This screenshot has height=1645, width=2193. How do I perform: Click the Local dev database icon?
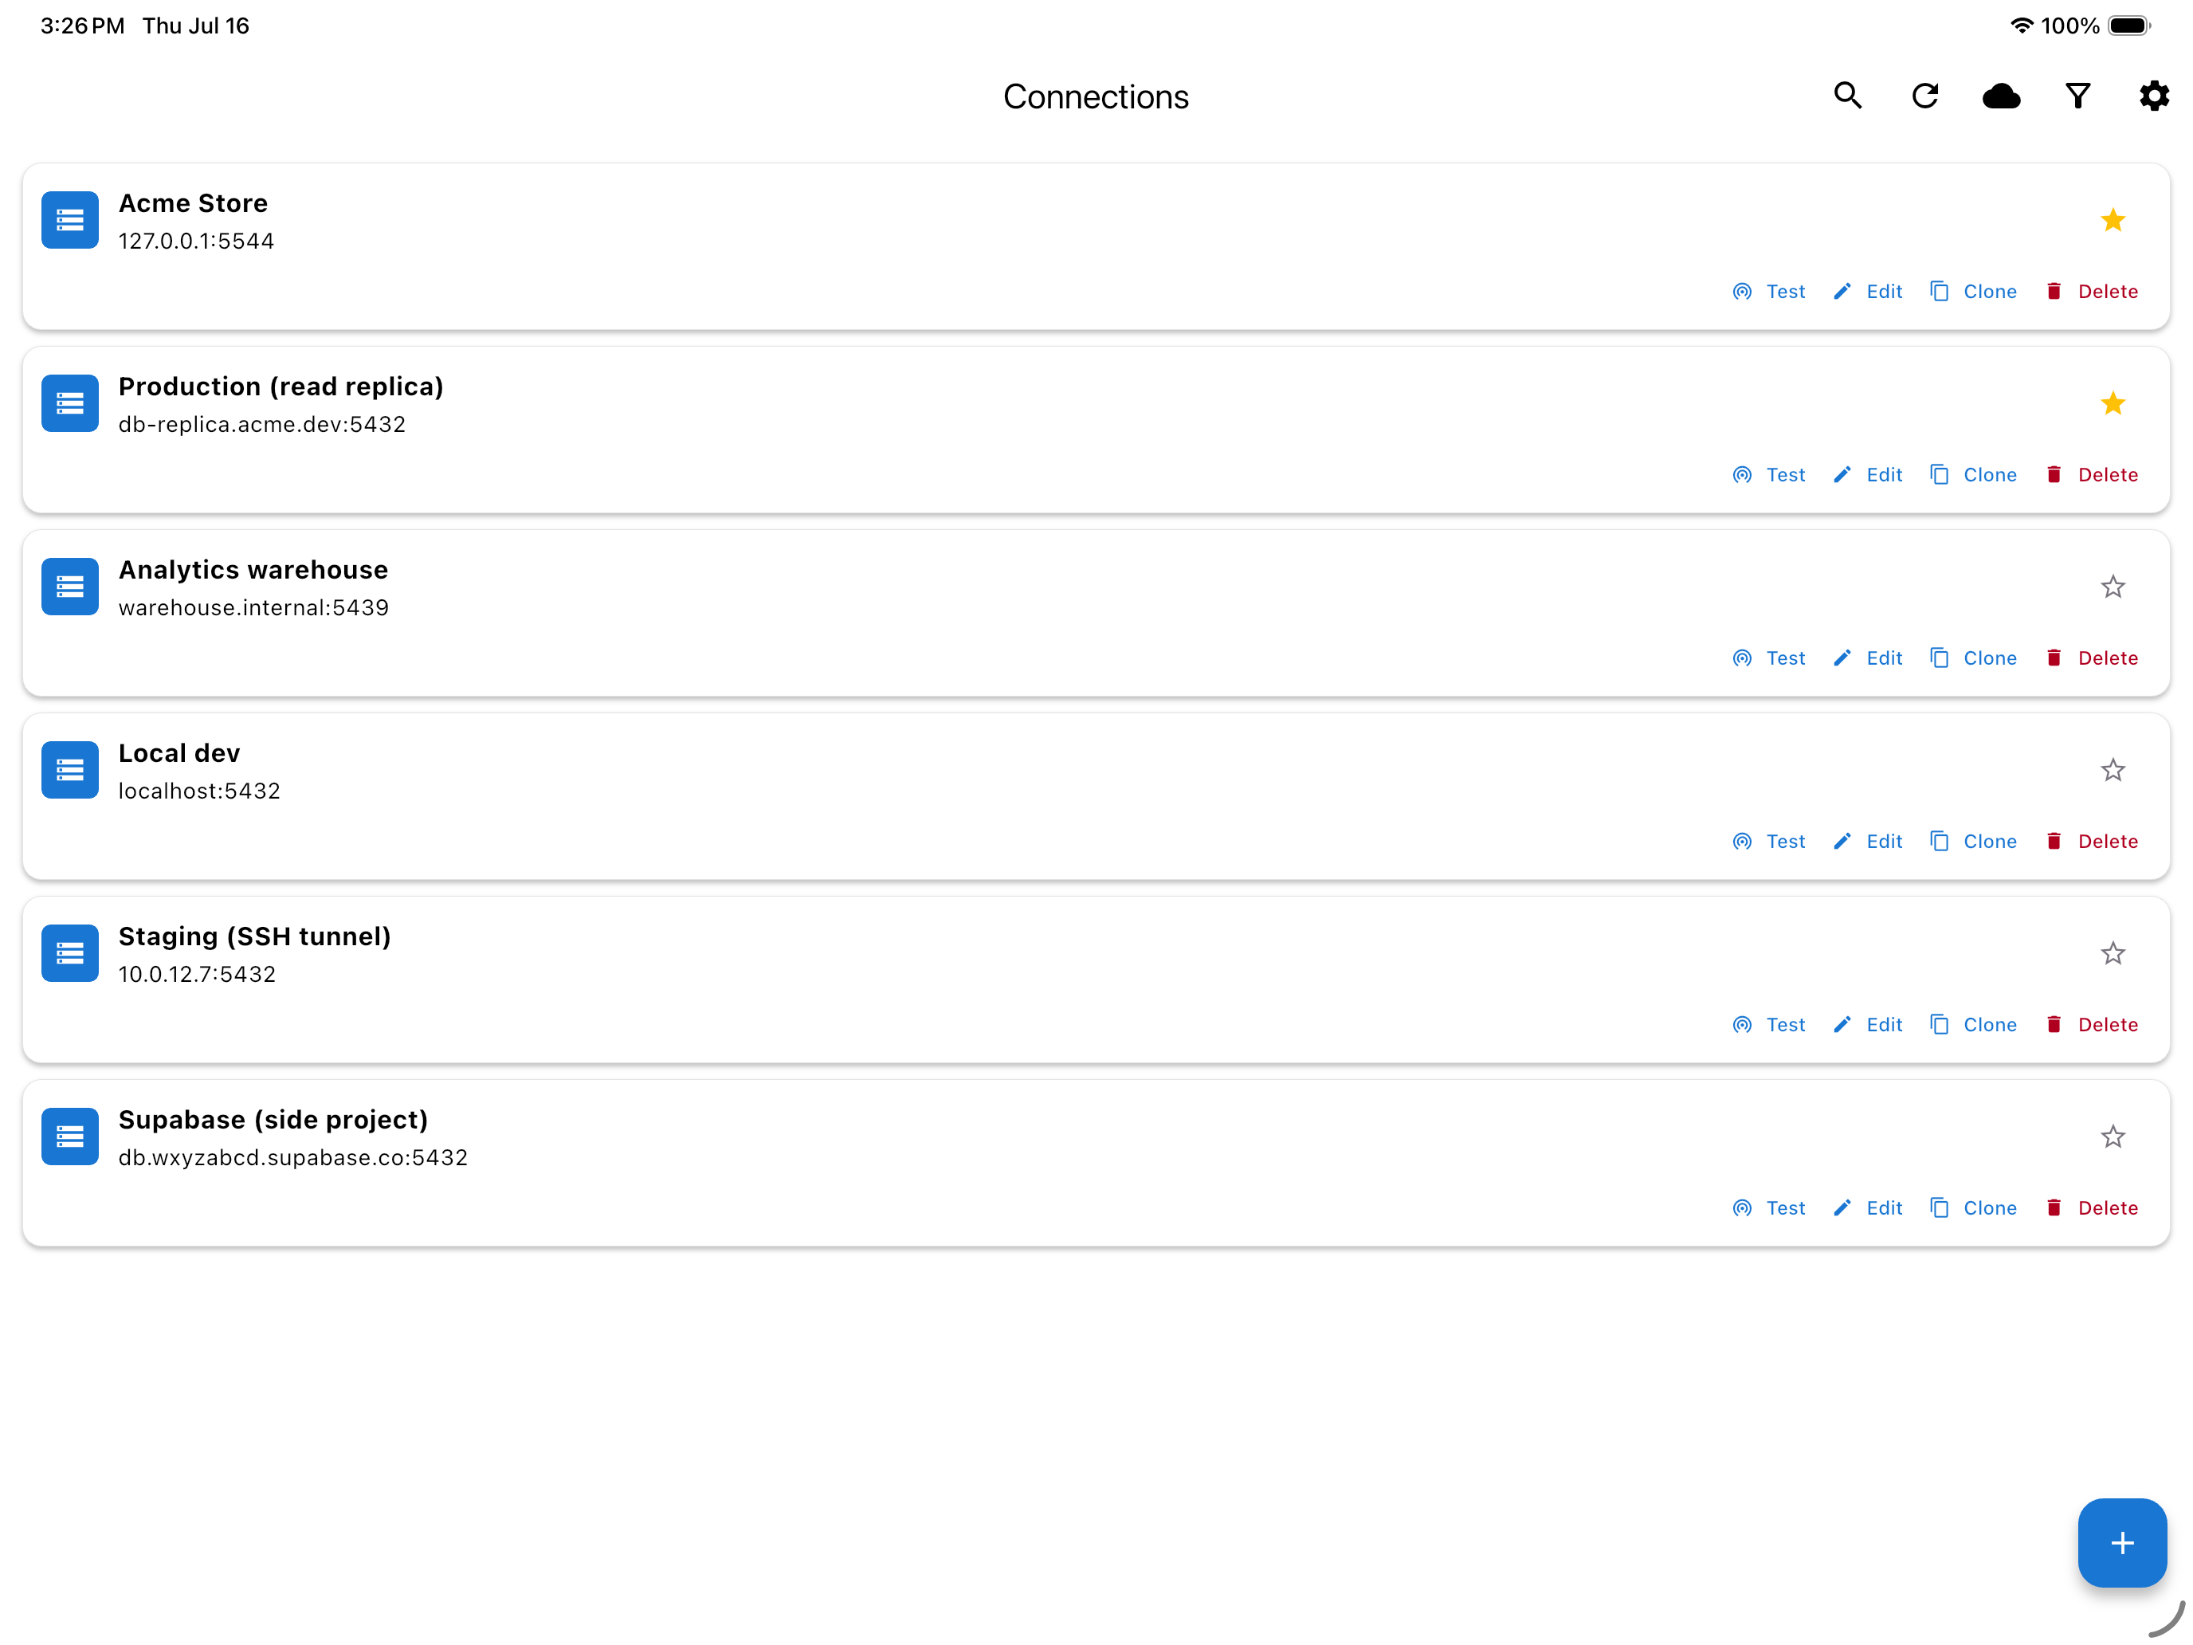pos(69,771)
